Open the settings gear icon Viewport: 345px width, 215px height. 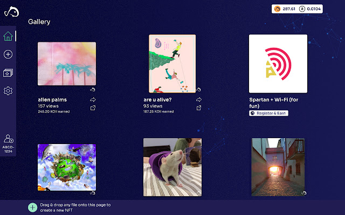[8, 91]
